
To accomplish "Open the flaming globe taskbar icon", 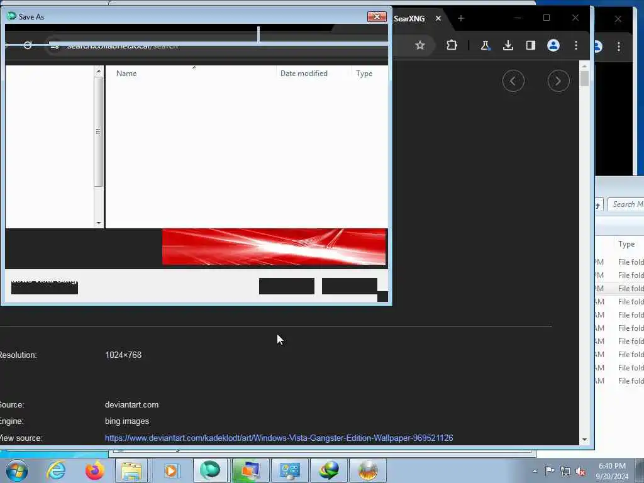I will pos(368,470).
